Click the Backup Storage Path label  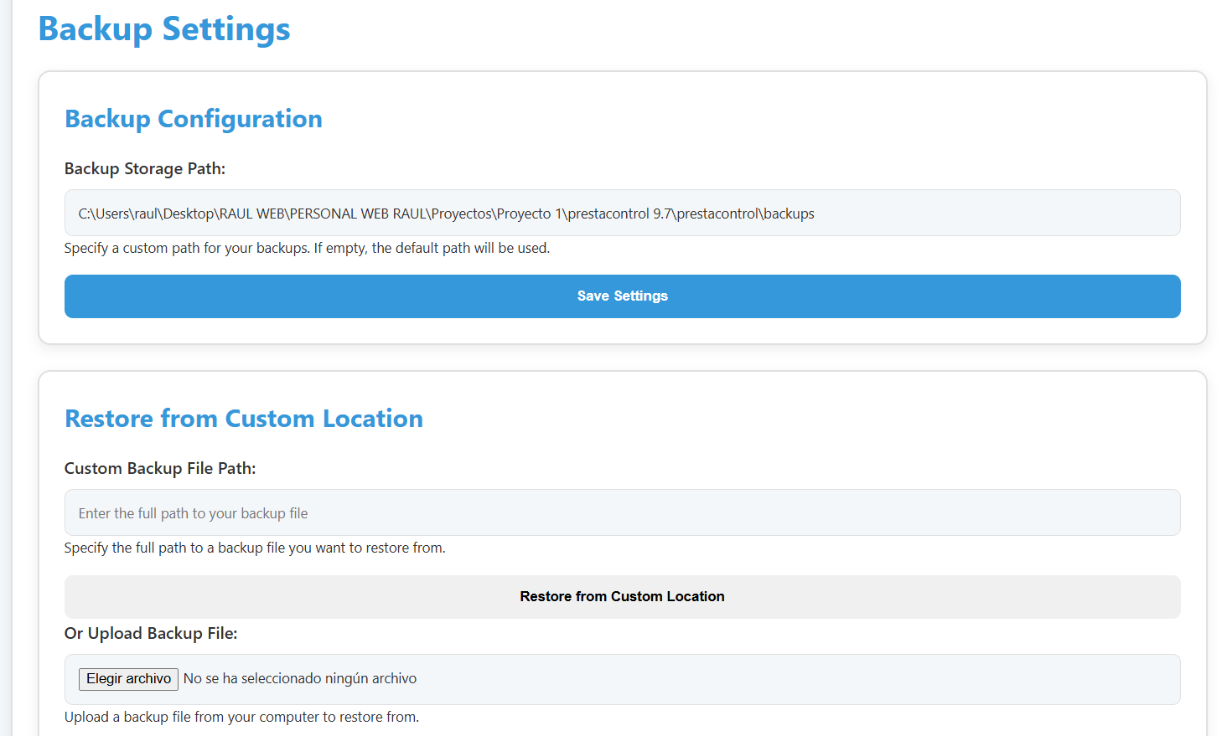145,169
